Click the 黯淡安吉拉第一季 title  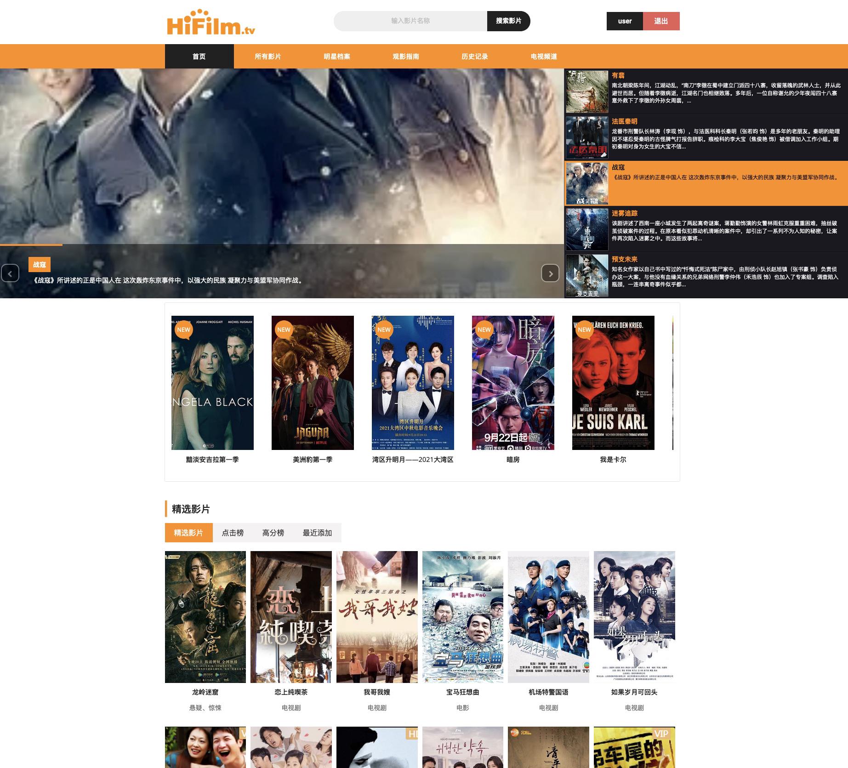pos(212,460)
